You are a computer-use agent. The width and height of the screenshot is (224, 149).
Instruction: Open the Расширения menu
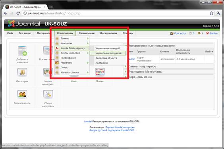pyautogui.click(x=87, y=33)
